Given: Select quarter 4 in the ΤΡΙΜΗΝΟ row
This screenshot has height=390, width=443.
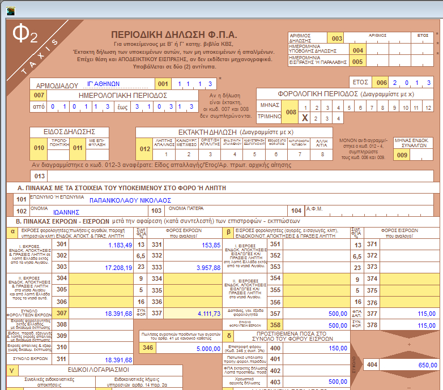Looking at the screenshot, I should [x=338, y=118].
